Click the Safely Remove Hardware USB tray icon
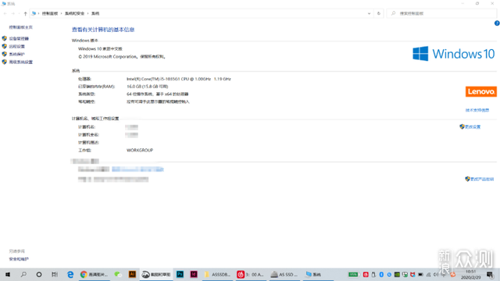Screen dimensions: 500x281 click(373, 274)
